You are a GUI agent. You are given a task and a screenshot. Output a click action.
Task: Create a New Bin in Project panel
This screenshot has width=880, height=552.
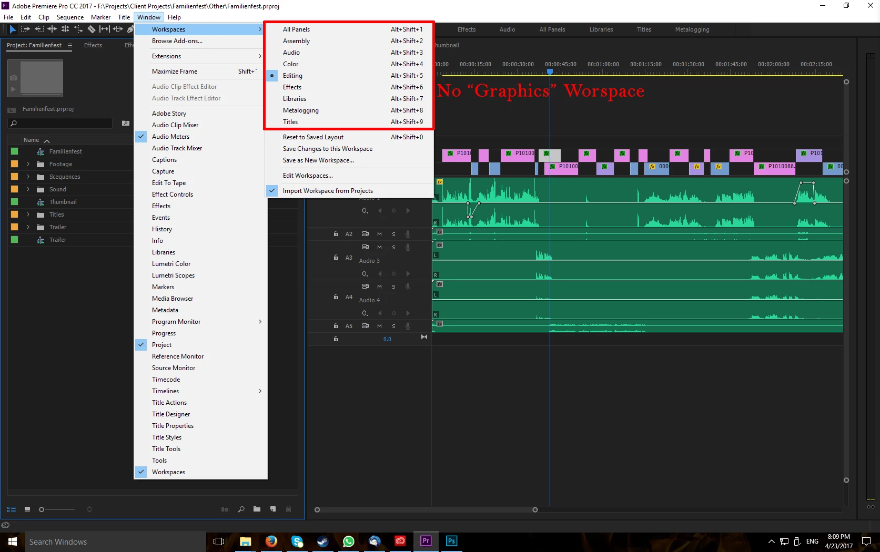click(257, 509)
